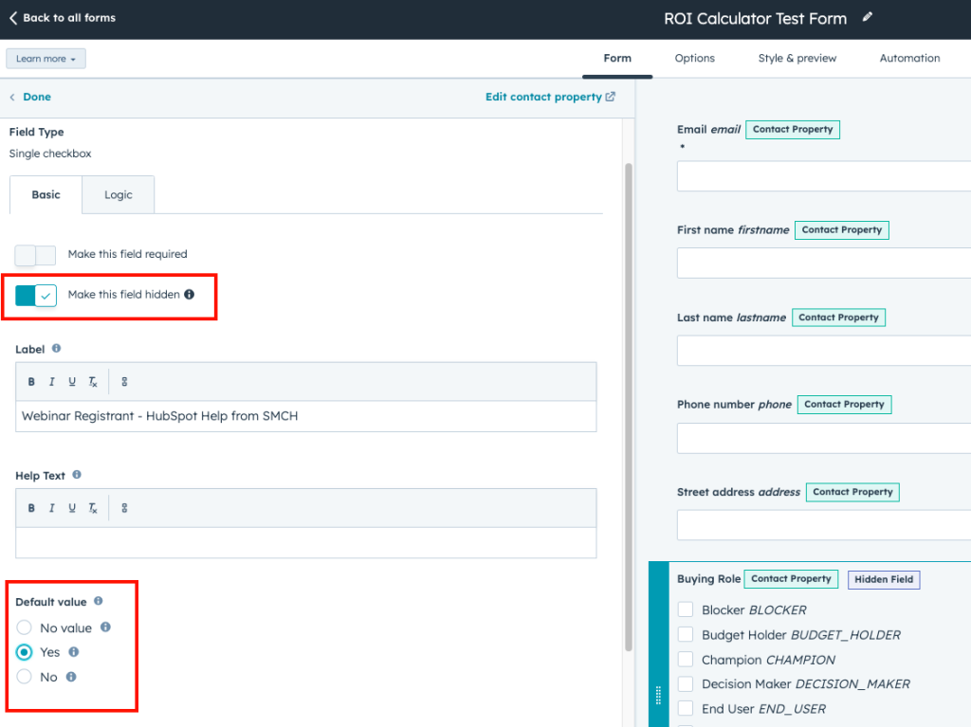The width and height of the screenshot is (971, 727).
Task: Check the End User checkbox
Action: [x=685, y=708]
